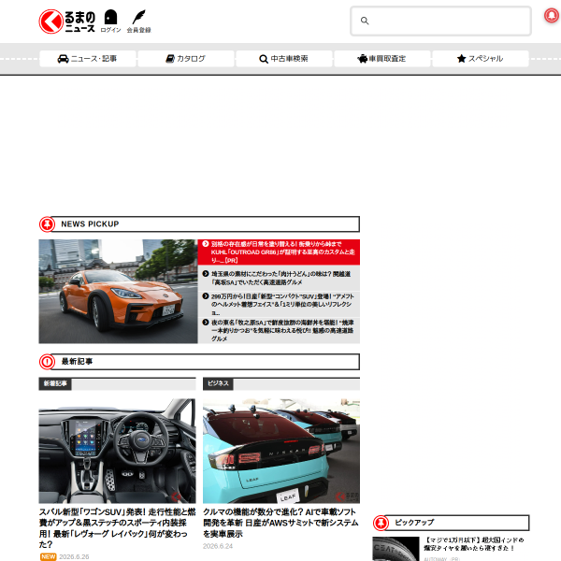Open the orange GR86 pickup image
561x561 pixels.
[118, 291]
